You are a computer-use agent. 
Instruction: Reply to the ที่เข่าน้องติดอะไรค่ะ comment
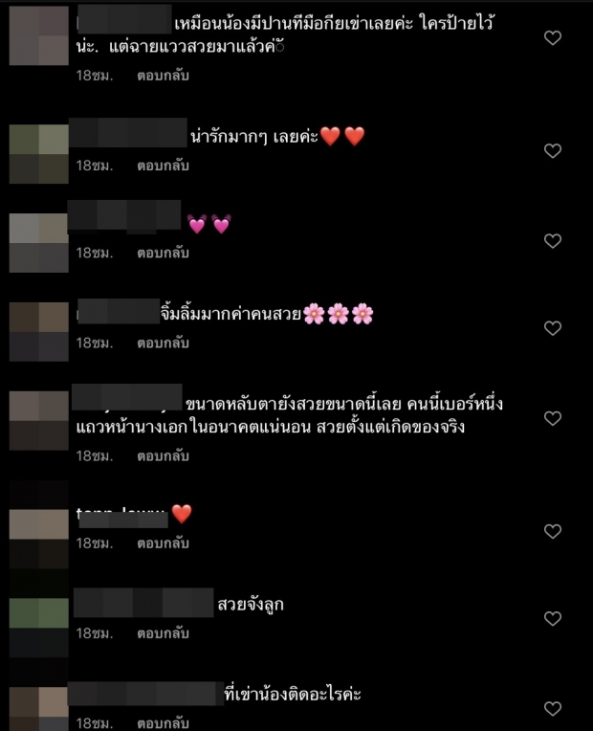tap(163, 723)
